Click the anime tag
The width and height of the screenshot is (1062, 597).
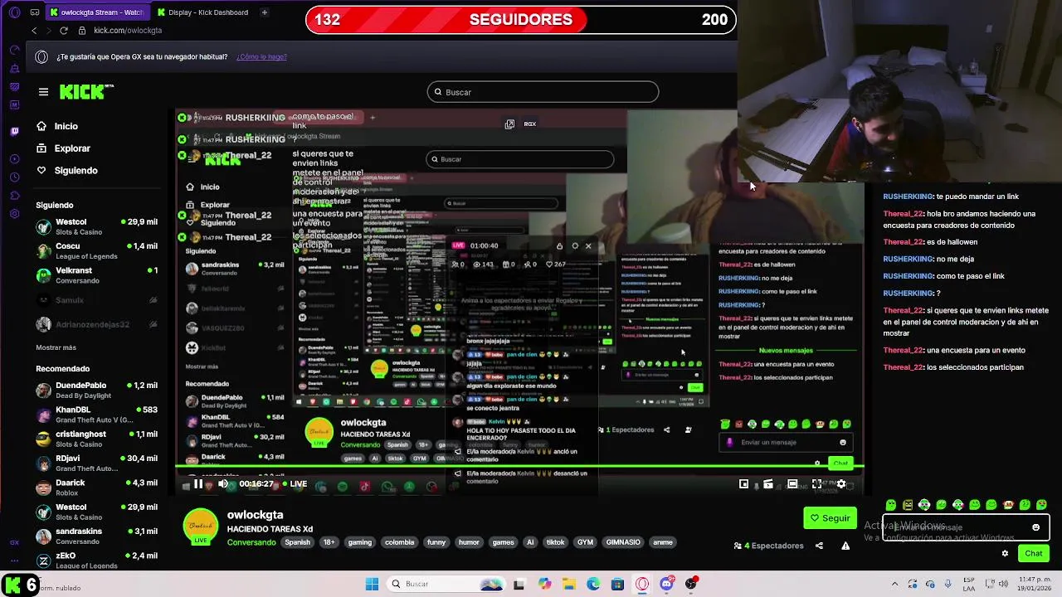click(x=663, y=542)
